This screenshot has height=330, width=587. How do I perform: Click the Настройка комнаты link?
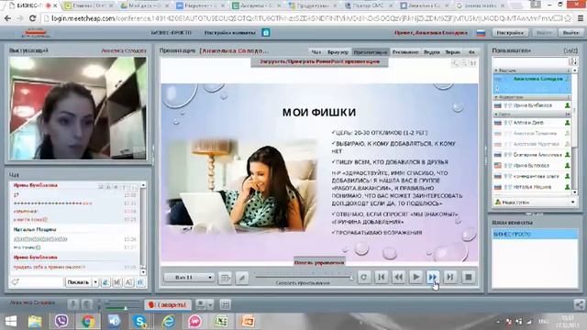point(230,33)
